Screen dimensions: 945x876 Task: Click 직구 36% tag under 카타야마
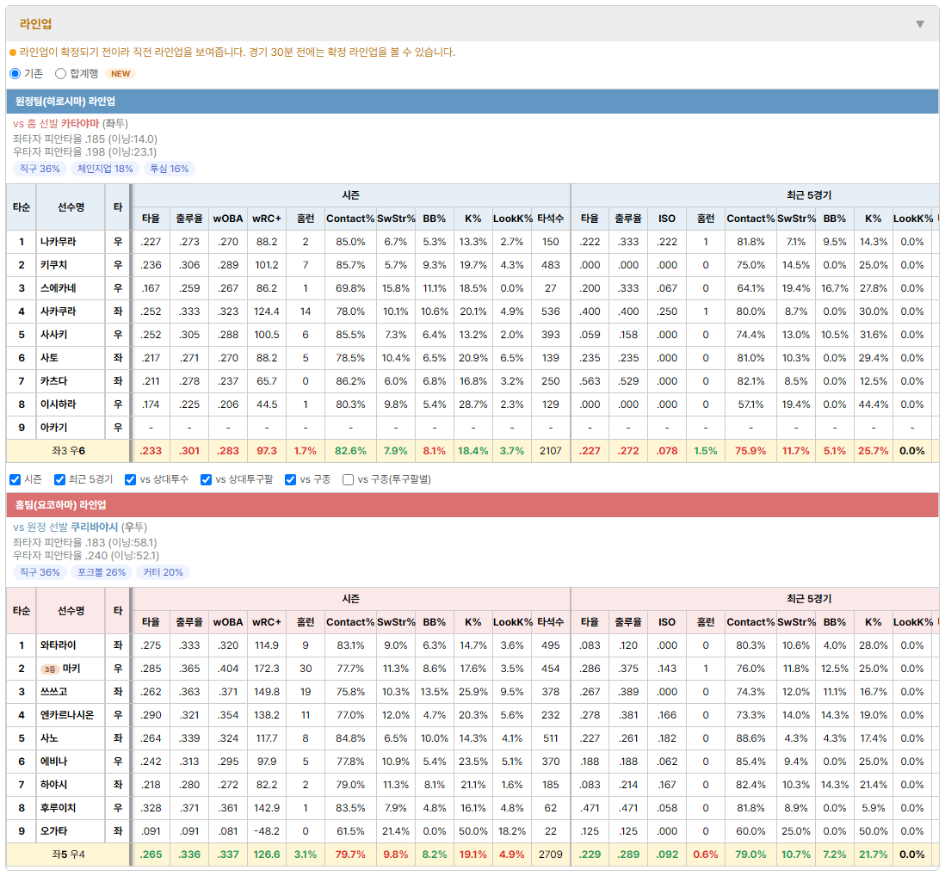click(x=40, y=169)
